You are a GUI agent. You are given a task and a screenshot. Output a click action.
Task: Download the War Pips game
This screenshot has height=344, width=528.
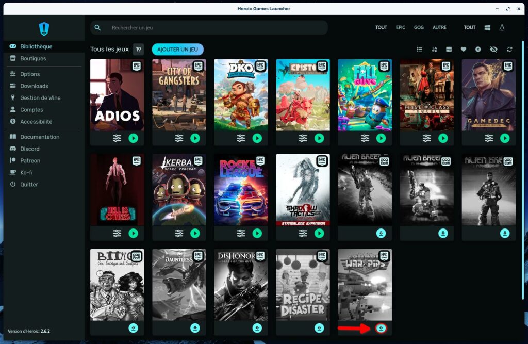click(381, 328)
